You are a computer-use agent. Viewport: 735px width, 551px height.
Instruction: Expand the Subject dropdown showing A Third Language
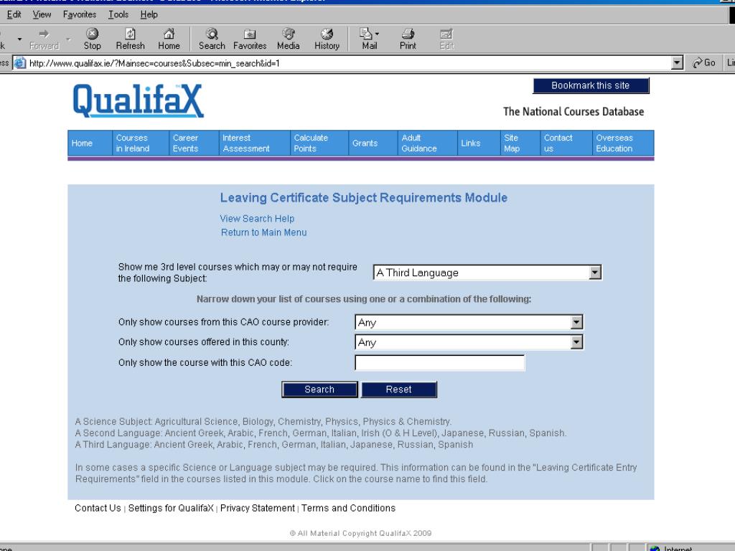(x=595, y=272)
